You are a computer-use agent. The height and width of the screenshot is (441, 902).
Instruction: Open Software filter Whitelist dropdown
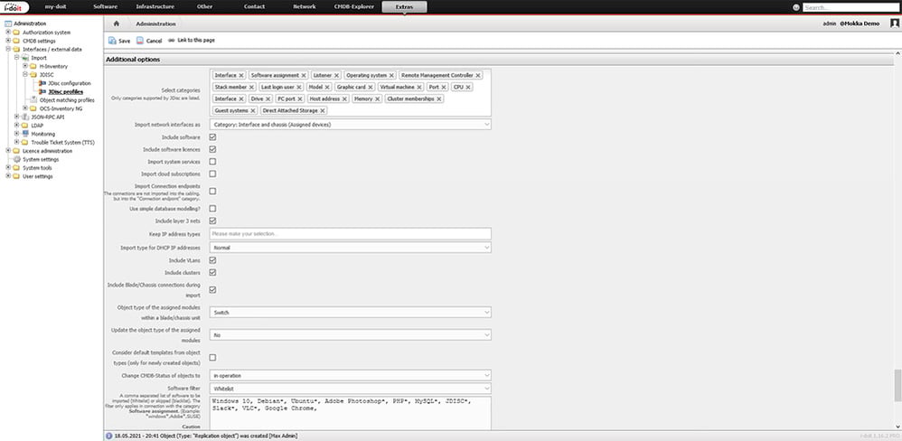point(351,388)
